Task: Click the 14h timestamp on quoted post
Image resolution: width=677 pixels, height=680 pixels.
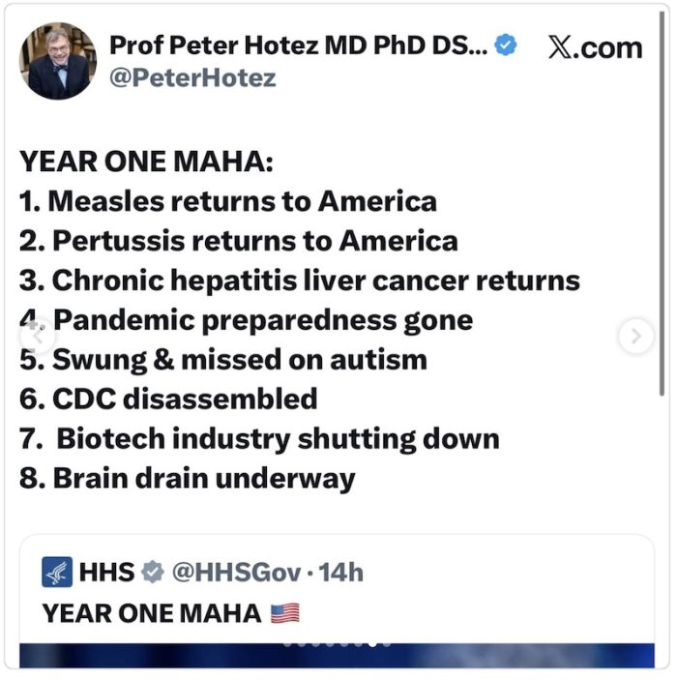Action: [341, 573]
